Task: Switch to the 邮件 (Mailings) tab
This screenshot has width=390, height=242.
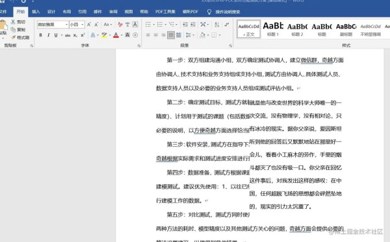Action: 97,12
